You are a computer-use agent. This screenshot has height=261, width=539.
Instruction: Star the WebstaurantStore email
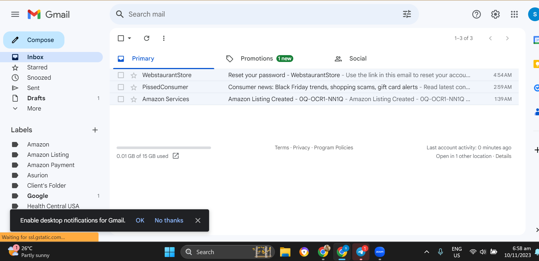tap(134, 75)
